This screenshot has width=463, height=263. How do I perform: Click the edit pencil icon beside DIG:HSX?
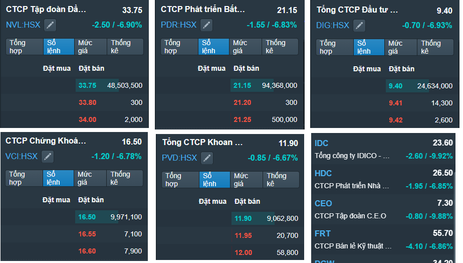pos(359,25)
